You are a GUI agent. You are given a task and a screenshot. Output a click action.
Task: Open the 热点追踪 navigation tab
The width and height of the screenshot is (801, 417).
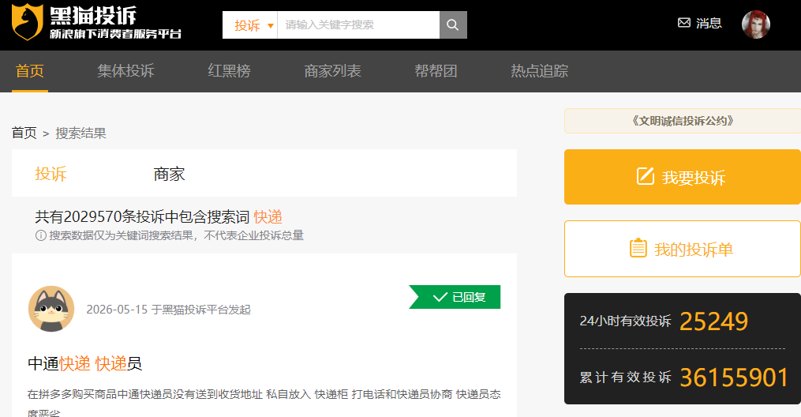pos(540,71)
